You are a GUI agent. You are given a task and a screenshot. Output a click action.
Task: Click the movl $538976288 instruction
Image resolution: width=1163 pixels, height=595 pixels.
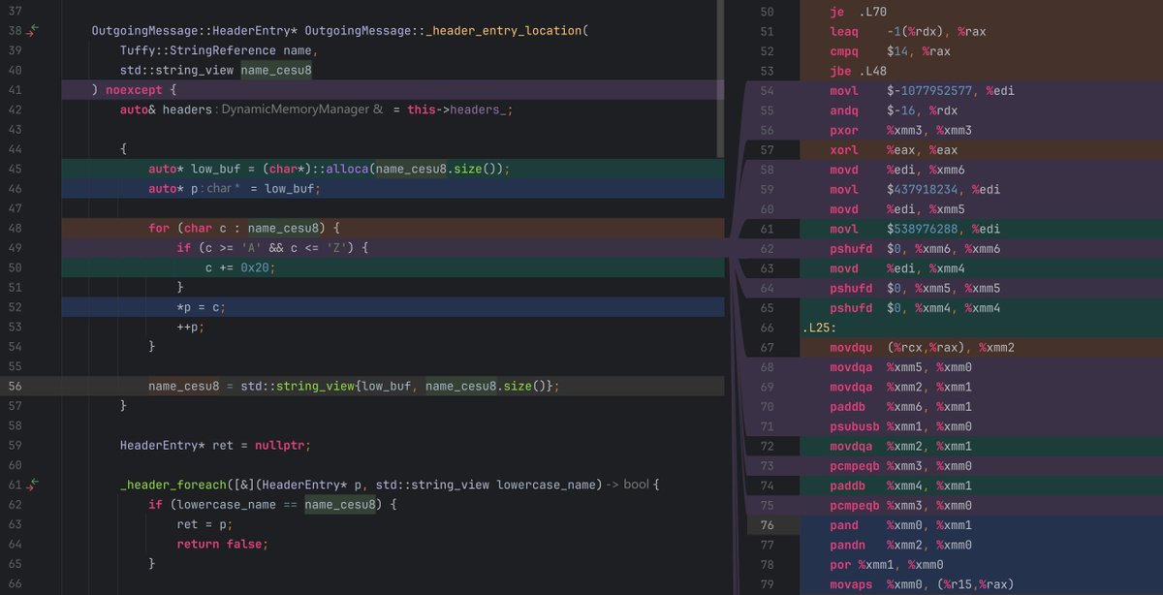point(915,230)
